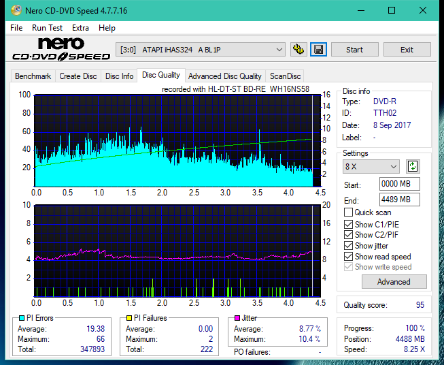Click the yellow PI Failures legend swatch
444x365 pixels.
[x=129, y=318]
